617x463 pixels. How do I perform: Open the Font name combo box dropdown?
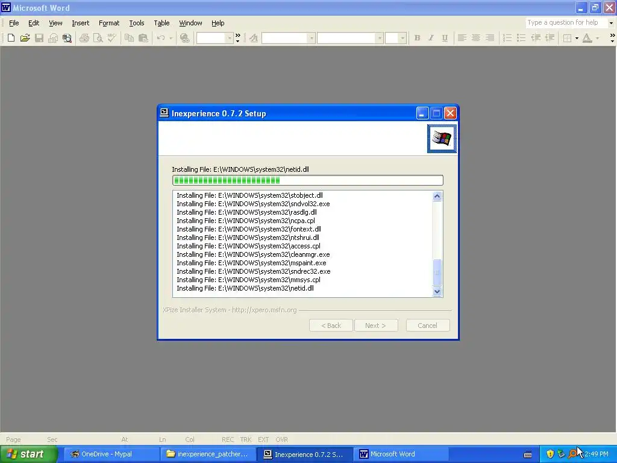click(x=380, y=38)
